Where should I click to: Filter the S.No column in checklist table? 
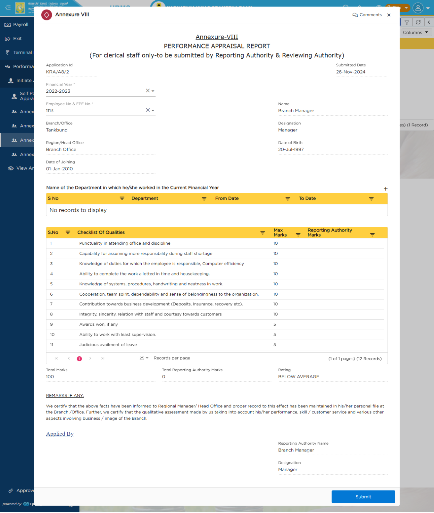(x=68, y=232)
